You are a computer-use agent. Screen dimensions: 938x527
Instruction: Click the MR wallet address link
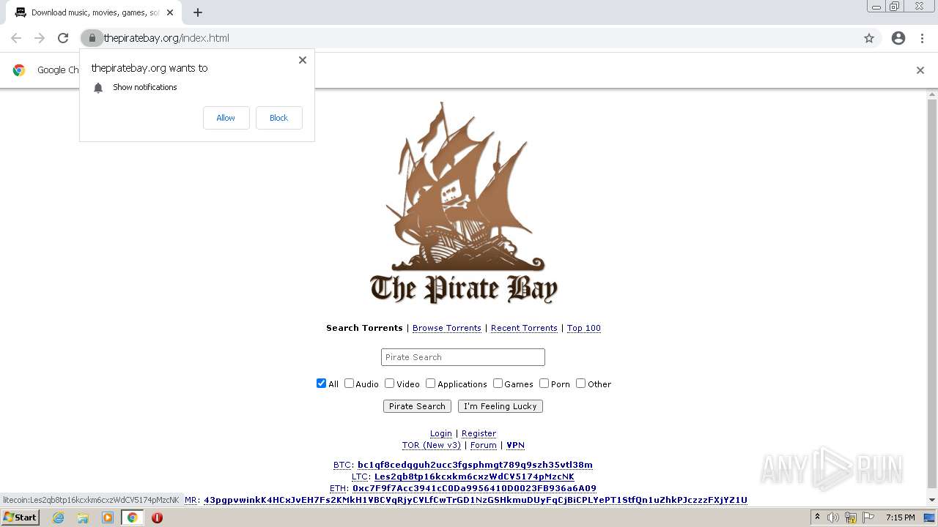pyautogui.click(x=476, y=500)
